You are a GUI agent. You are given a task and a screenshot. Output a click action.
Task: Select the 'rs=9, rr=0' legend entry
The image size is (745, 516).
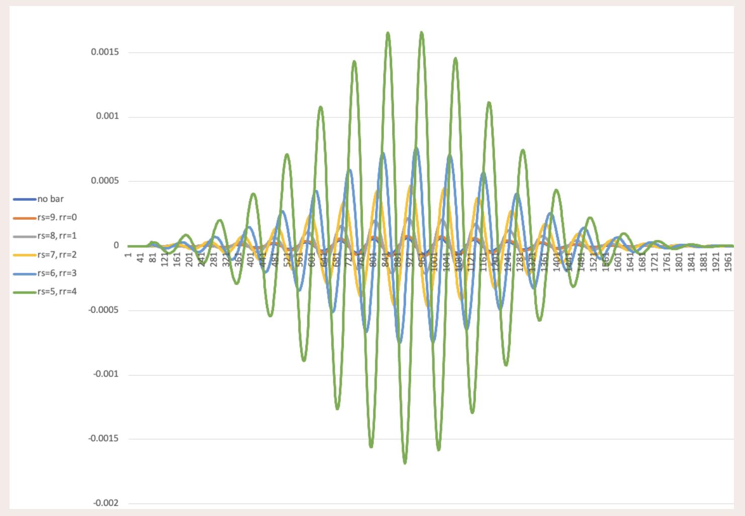point(45,218)
